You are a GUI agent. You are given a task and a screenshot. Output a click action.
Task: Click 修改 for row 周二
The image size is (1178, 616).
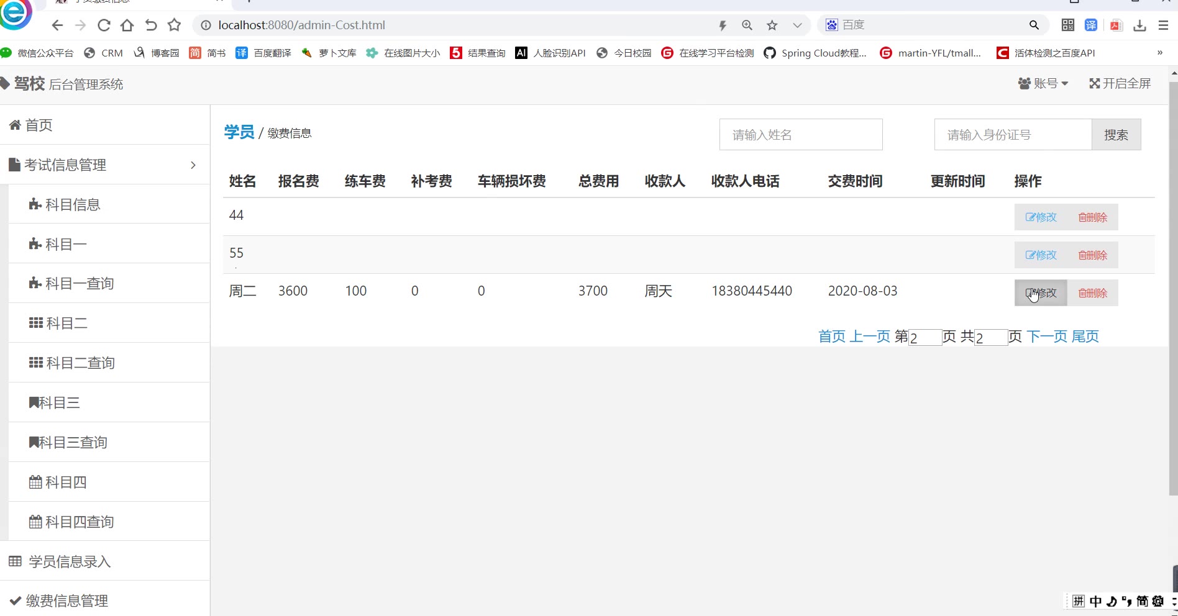click(x=1041, y=293)
